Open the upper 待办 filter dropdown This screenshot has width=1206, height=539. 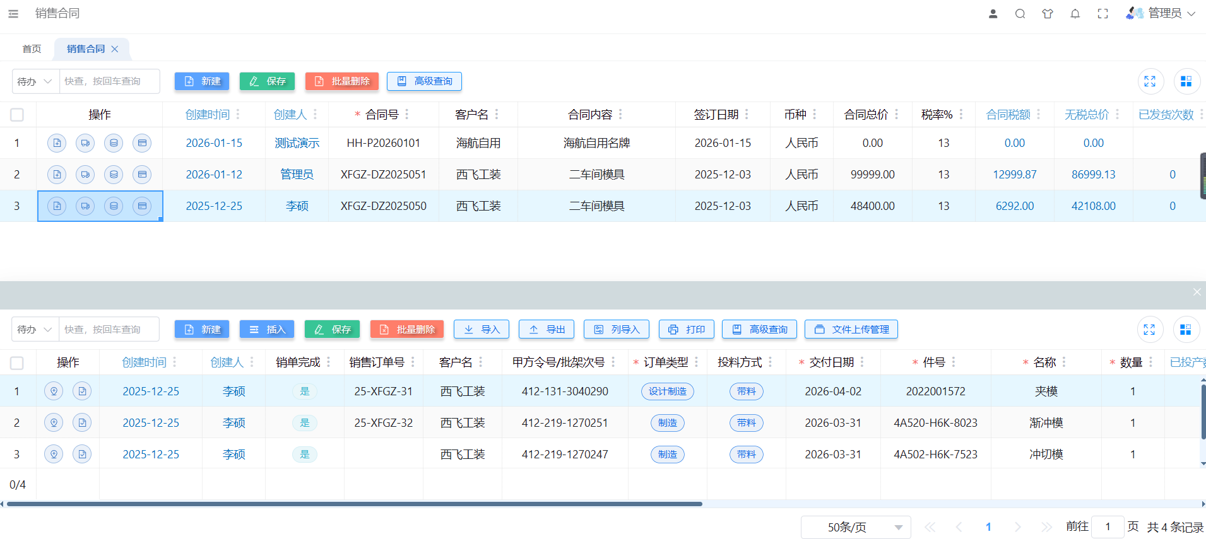35,81
